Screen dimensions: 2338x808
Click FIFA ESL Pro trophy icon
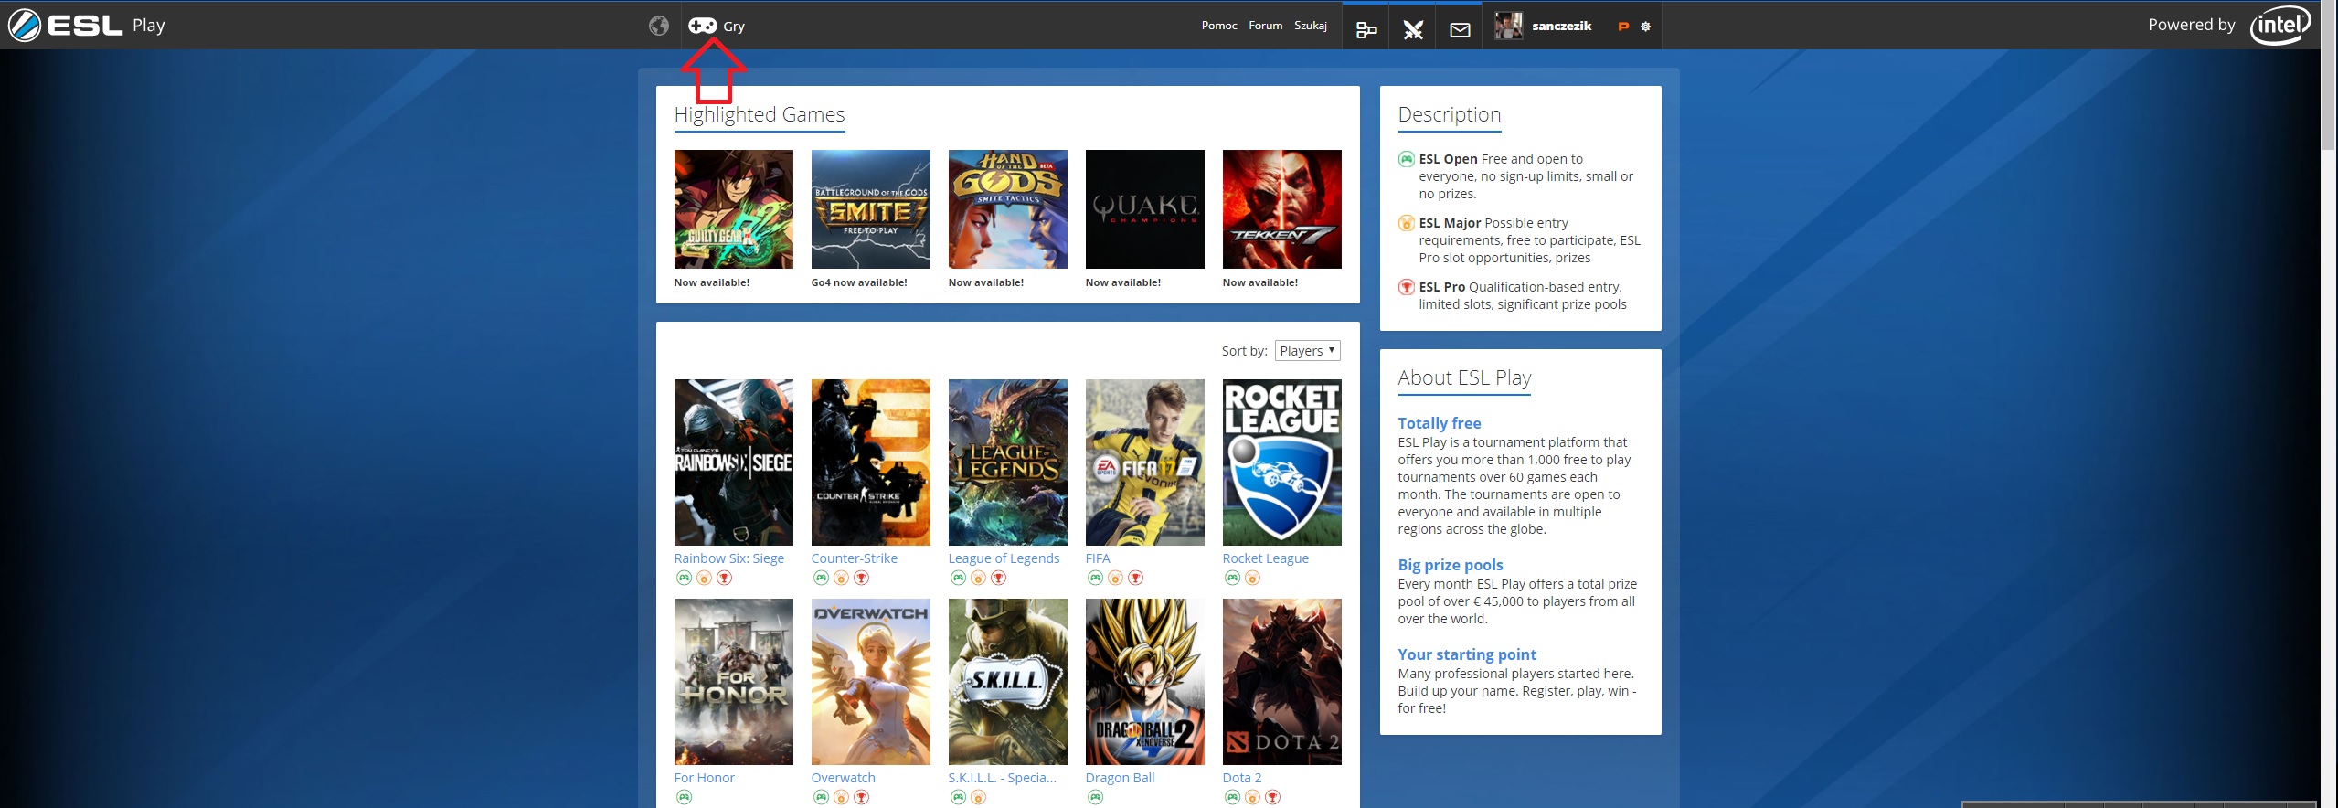tap(1135, 578)
